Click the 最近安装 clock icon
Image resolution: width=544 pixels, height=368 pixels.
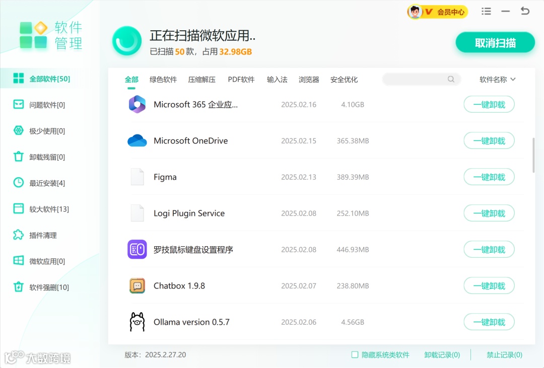coord(19,182)
